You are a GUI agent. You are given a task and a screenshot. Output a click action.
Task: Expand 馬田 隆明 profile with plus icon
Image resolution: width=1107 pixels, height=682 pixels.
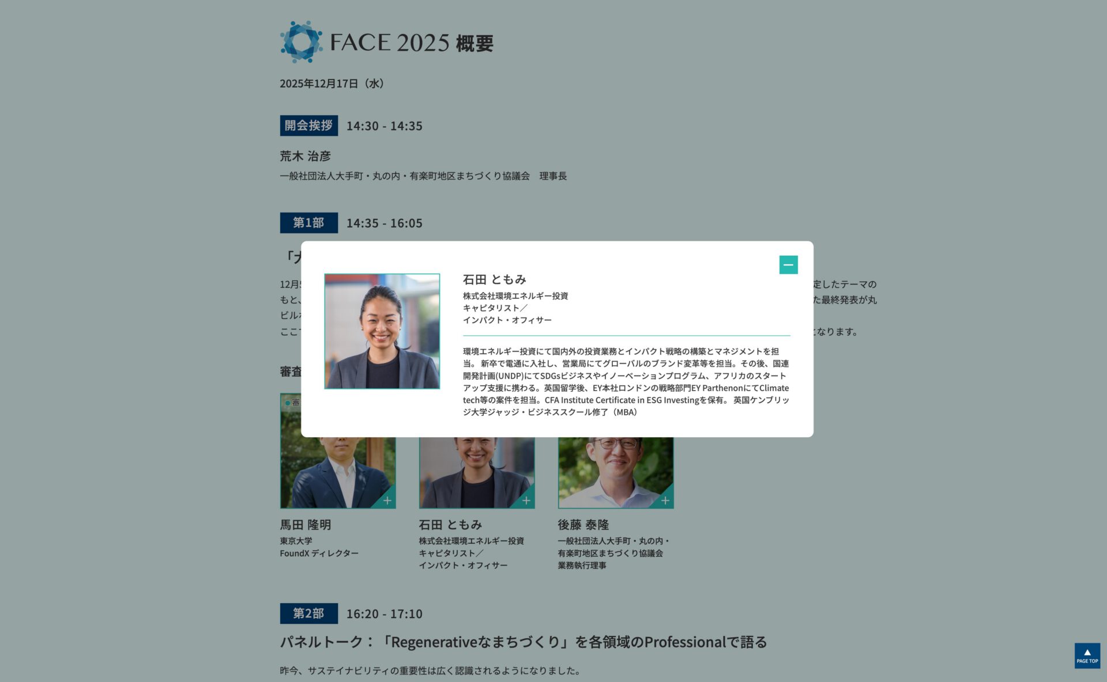point(387,500)
